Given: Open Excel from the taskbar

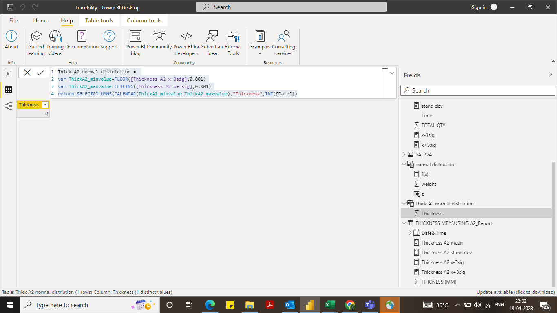Looking at the screenshot, I should click(330, 305).
